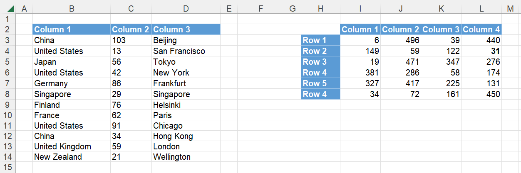Select the Row 1 label cell
Viewport: 521px width, 173px height.
(320, 40)
